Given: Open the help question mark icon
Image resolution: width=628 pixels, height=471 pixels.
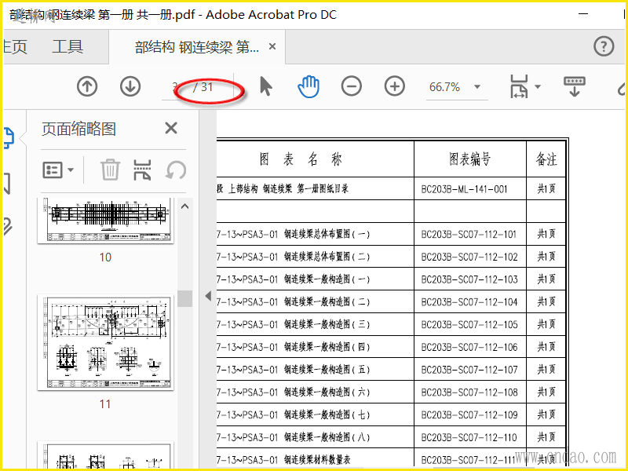Looking at the screenshot, I should pos(604,46).
